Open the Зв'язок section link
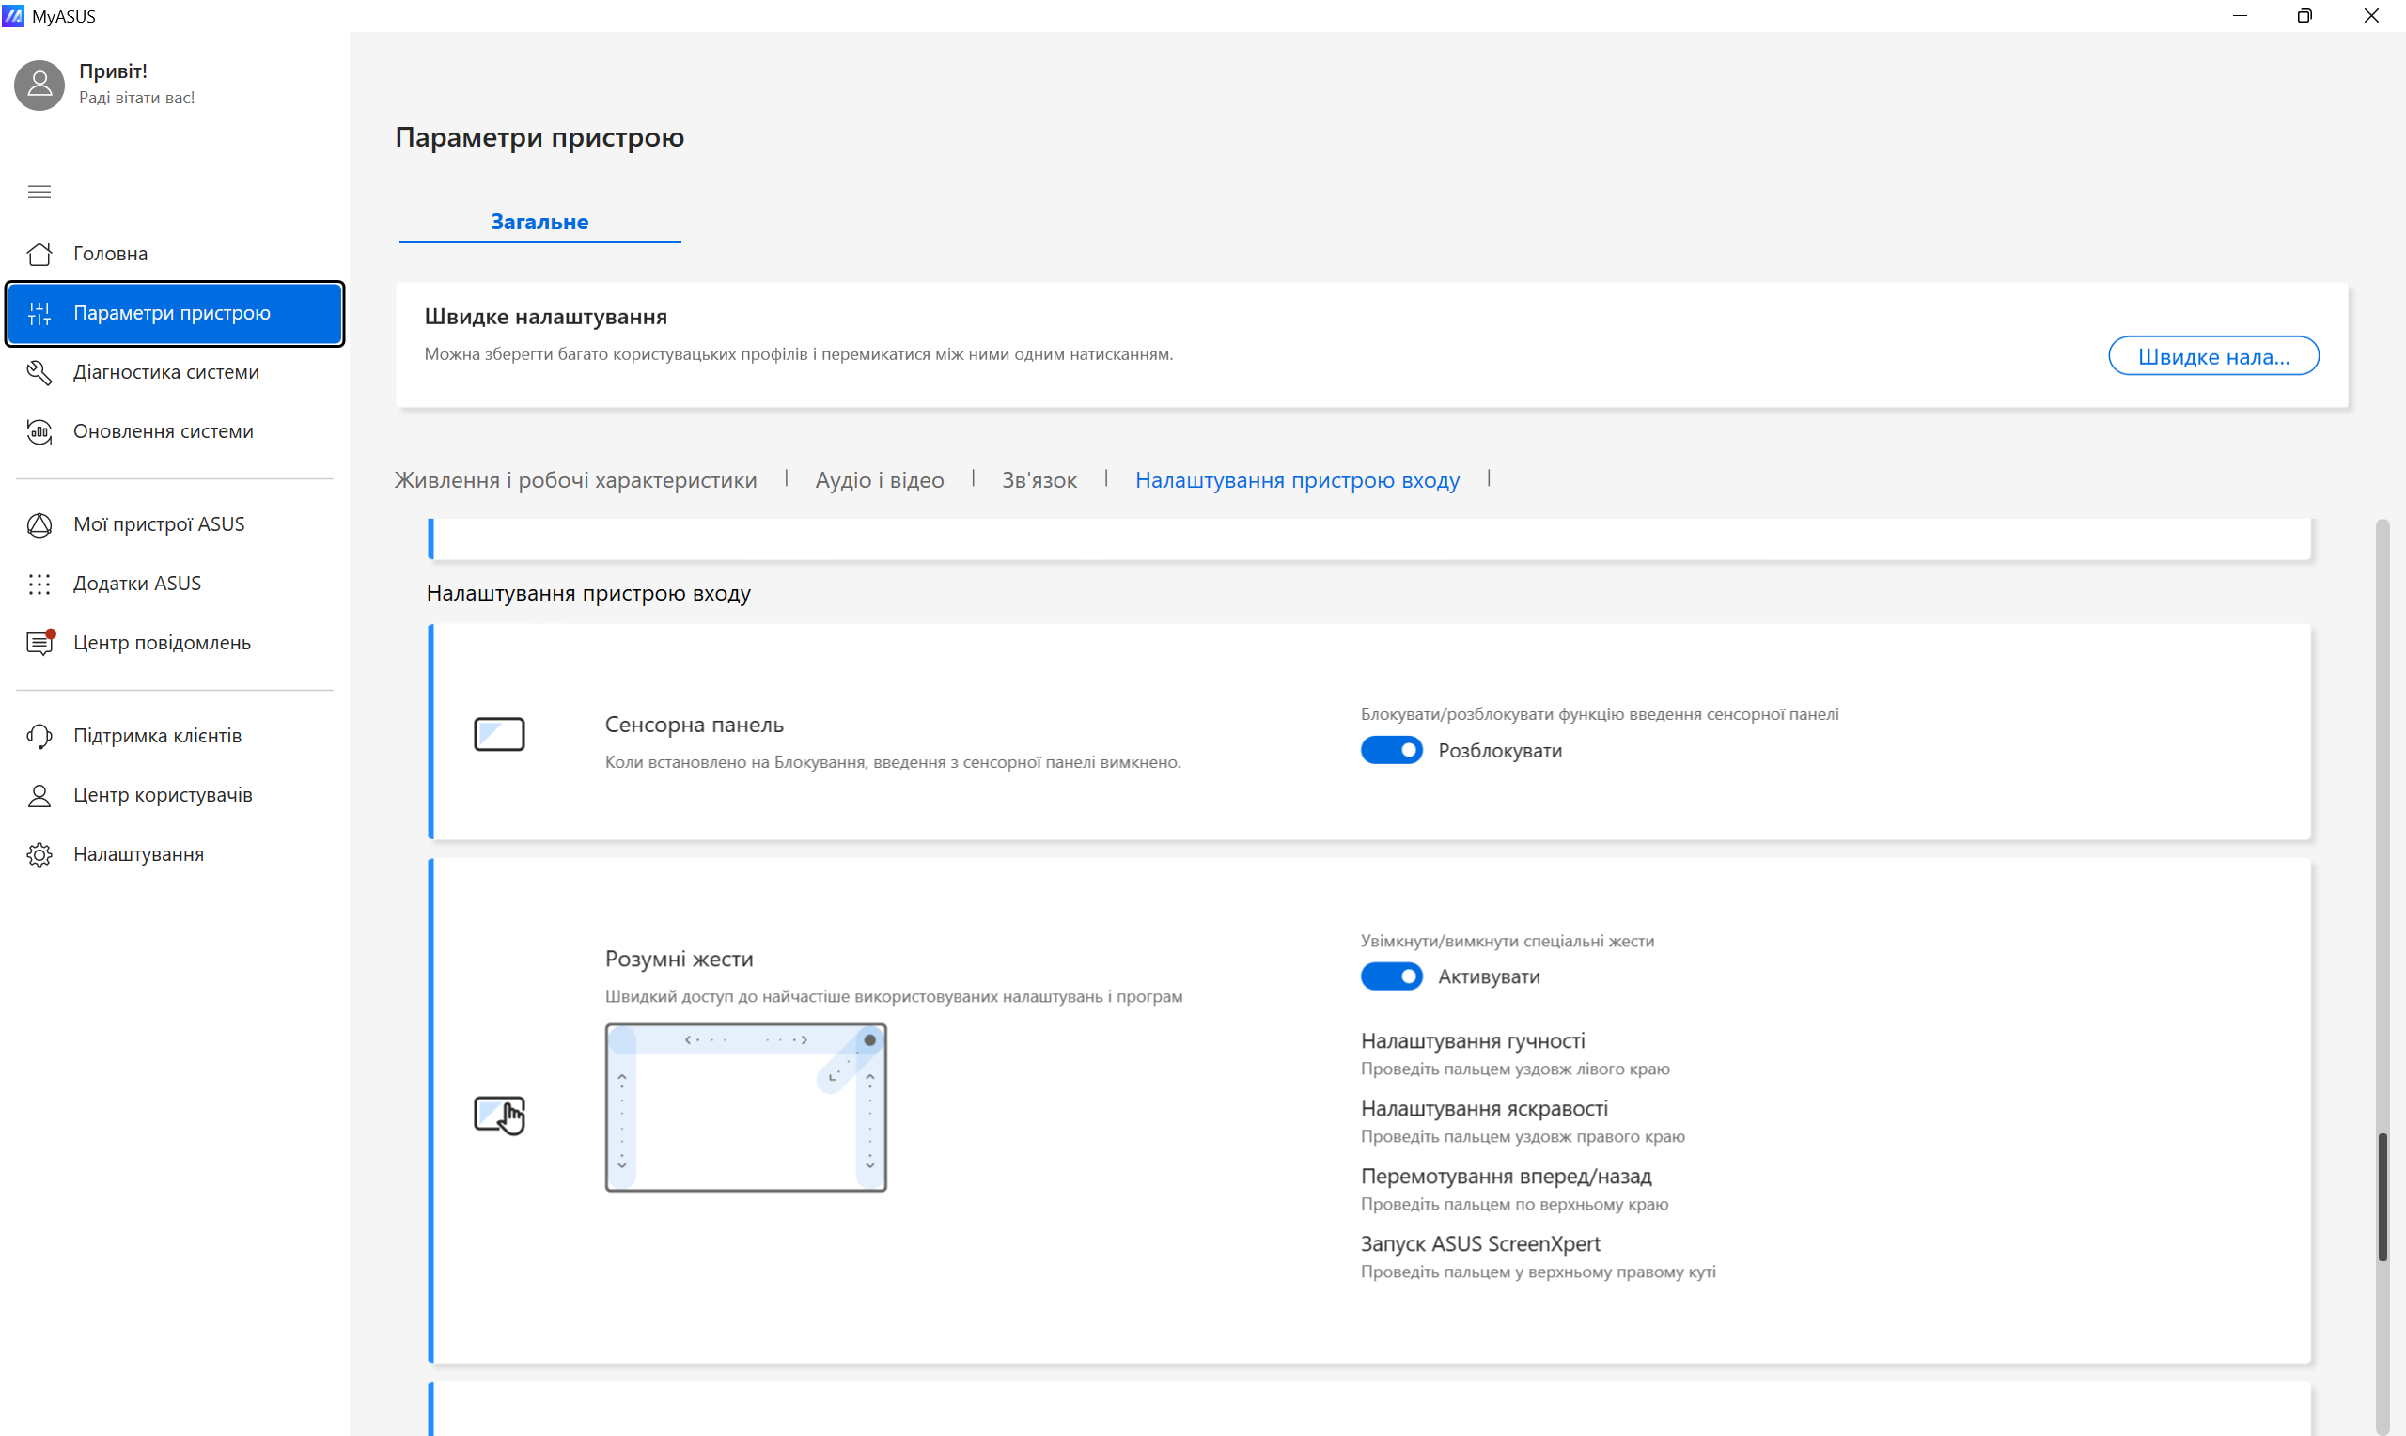2406x1436 pixels. click(1039, 480)
